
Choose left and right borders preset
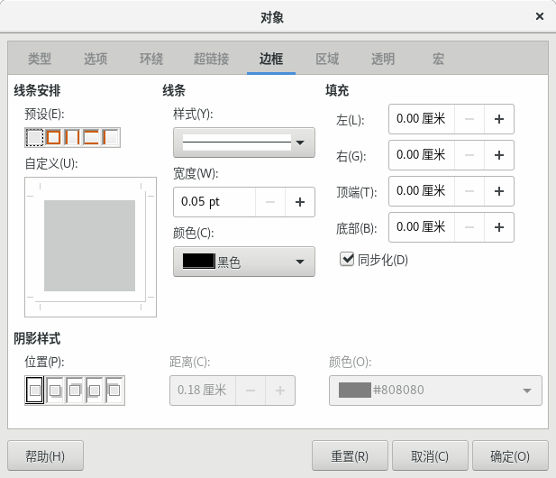(72, 137)
